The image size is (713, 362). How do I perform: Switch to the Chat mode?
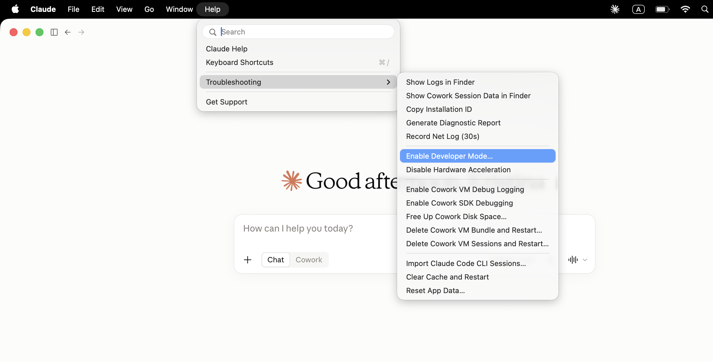(276, 260)
